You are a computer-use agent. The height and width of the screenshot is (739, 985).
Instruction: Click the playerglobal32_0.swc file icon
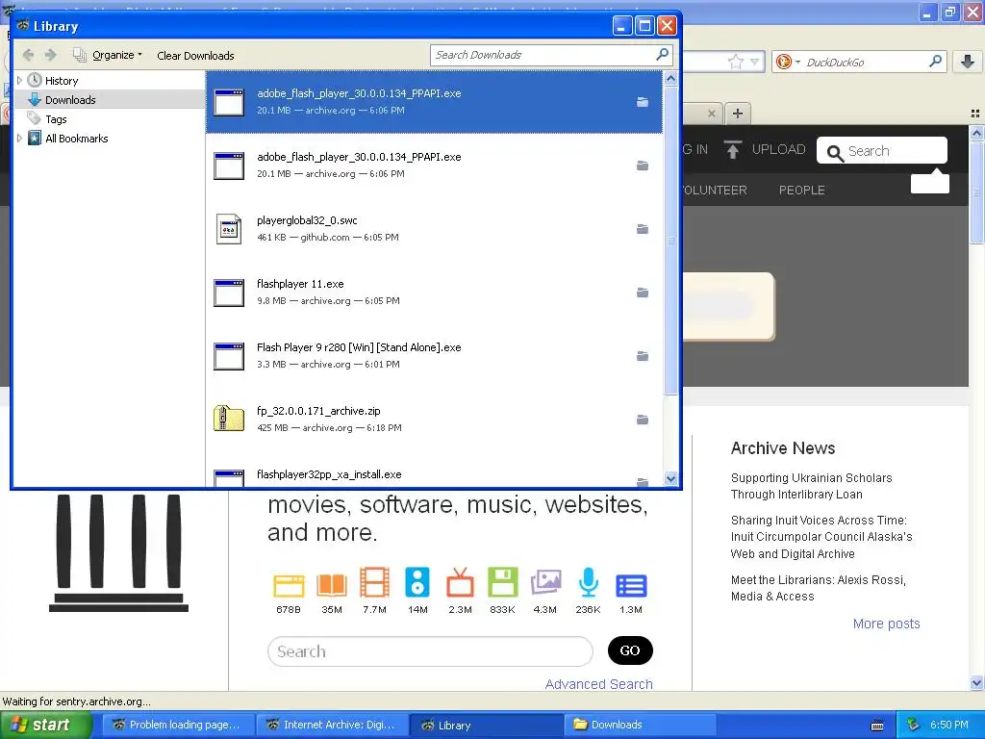pos(229,229)
